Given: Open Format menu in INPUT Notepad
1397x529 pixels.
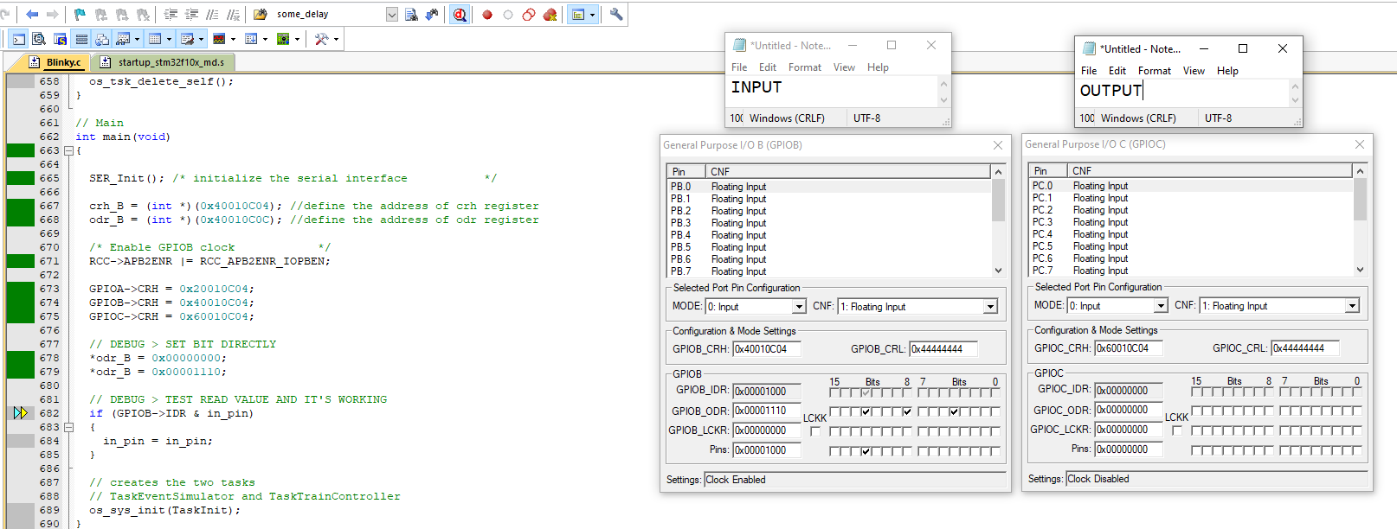Looking at the screenshot, I should tap(805, 67).
